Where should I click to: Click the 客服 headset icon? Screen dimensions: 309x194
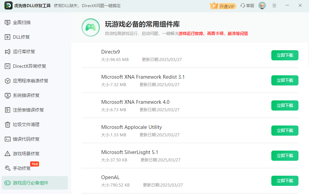point(242,5)
